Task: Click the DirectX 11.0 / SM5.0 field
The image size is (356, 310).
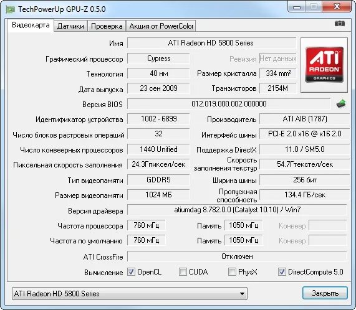Action: (x=304, y=149)
